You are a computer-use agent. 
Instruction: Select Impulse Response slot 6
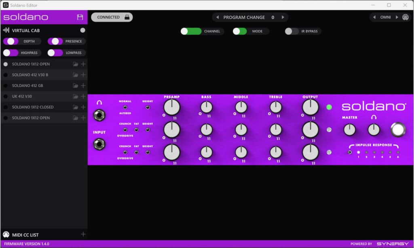coord(398,152)
